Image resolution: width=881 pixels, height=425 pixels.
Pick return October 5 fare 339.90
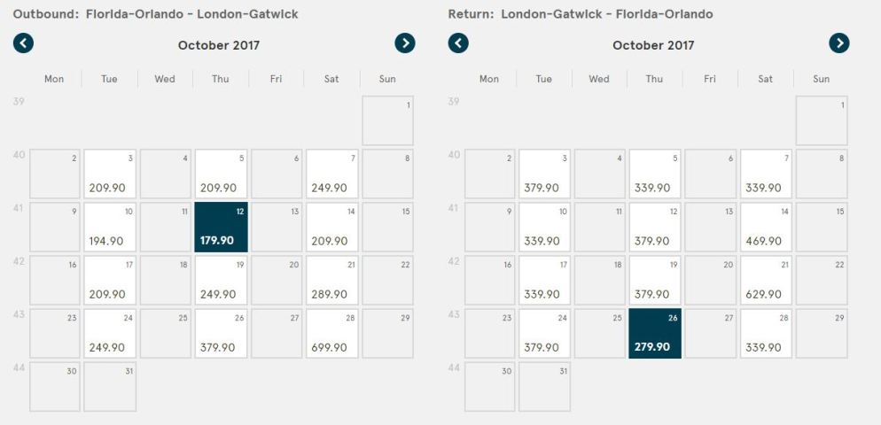(x=654, y=174)
